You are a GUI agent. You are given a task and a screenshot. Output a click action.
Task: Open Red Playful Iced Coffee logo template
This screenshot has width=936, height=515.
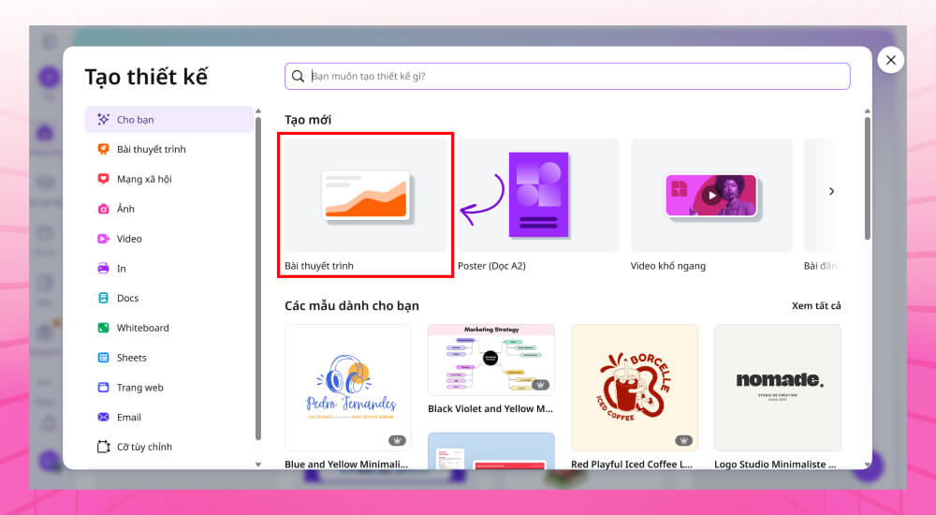pyautogui.click(x=635, y=388)
